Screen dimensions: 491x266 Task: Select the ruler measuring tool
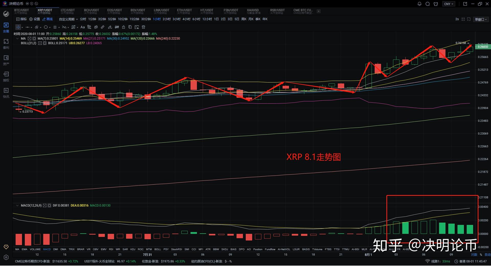tap(103, 27)
